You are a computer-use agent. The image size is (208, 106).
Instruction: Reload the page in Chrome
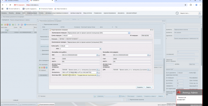click(10, 5)
